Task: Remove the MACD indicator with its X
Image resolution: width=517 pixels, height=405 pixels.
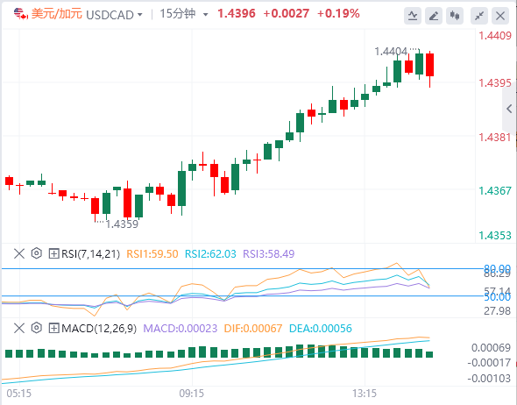Action: (x=19, y=328)
